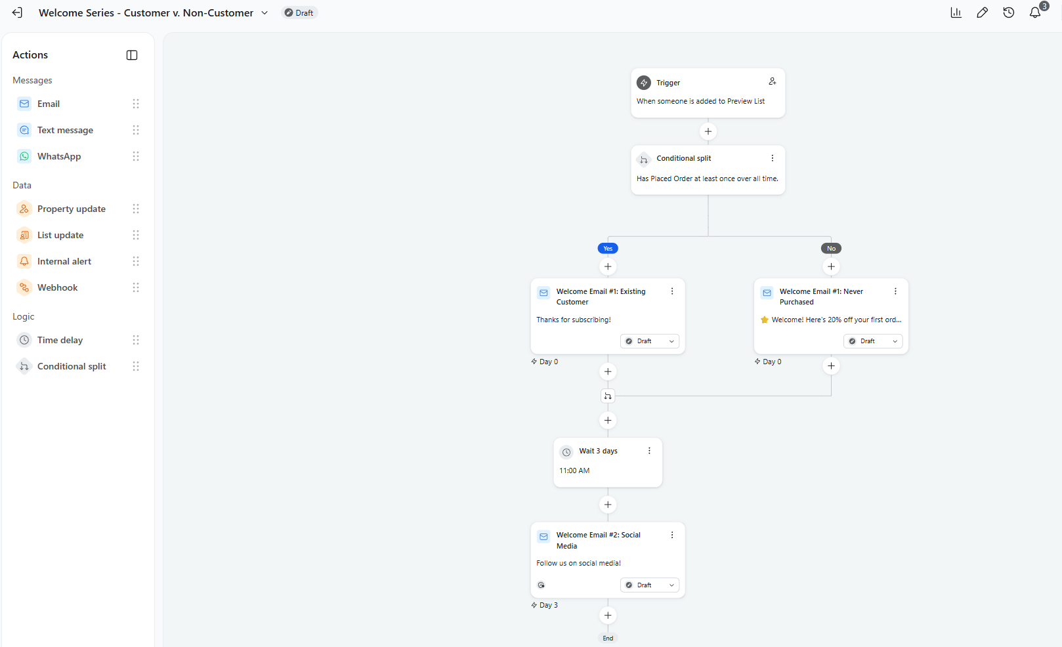Open Wait 3 days node options menu
The image size is (1062, 647).
649,451
